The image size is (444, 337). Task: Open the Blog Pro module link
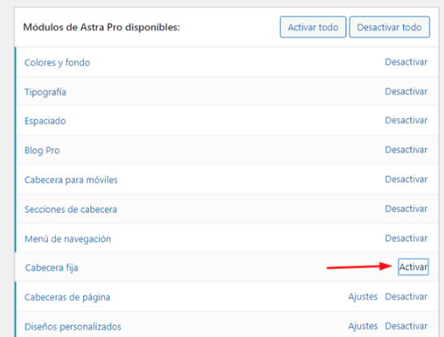tap(42, 150)
